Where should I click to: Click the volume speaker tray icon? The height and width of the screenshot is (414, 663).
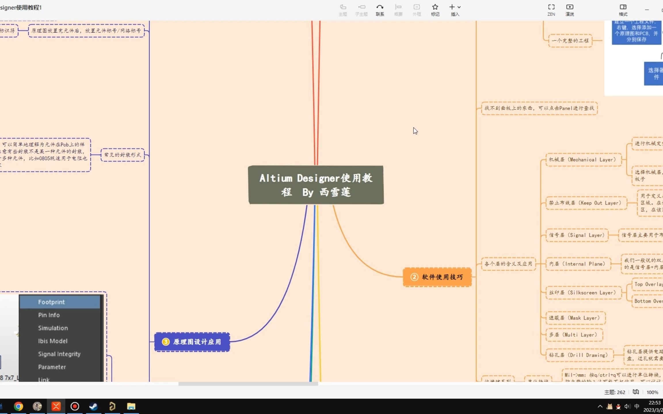[x=627, y=406]
